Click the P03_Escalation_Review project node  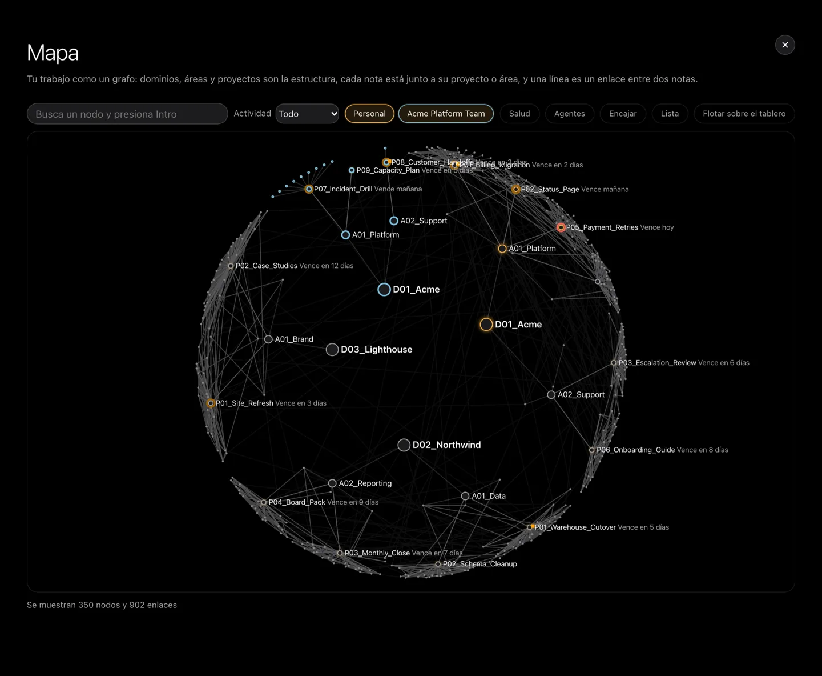click(x=614, y=363)
